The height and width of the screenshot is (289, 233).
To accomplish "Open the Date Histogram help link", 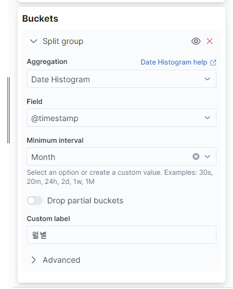I will [x=174, y=62].
